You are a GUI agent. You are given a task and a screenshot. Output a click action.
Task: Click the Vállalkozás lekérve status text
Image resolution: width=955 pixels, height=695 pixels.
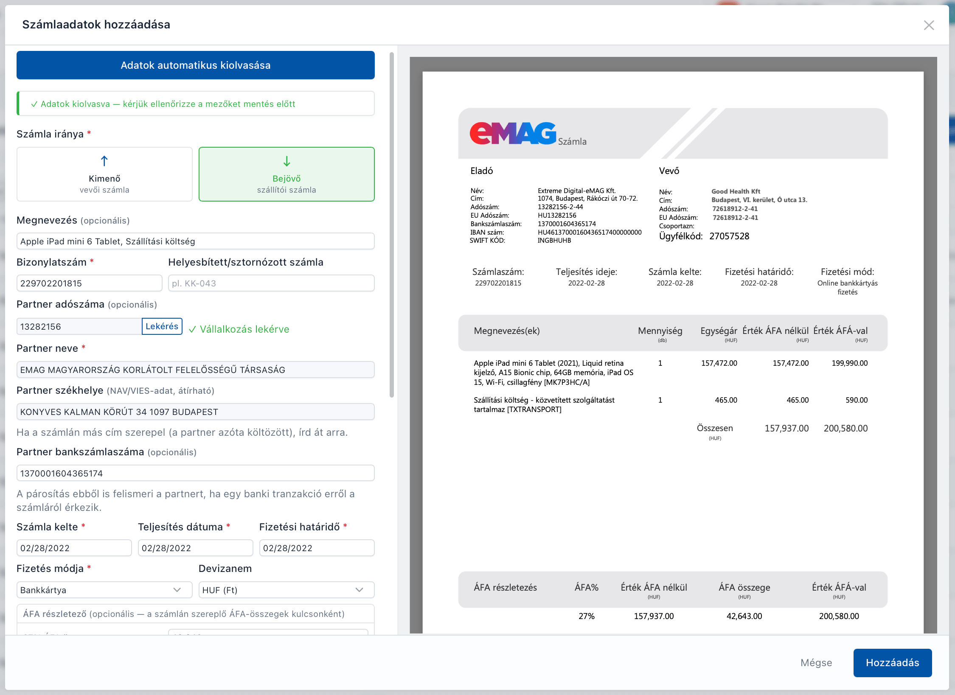click(x=239, y=329)
